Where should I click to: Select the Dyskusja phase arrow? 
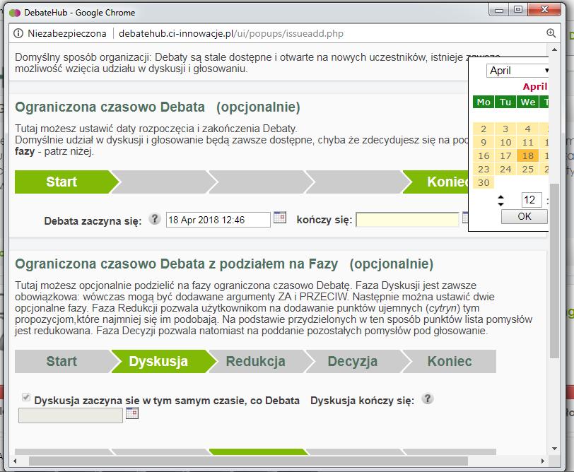163,362
